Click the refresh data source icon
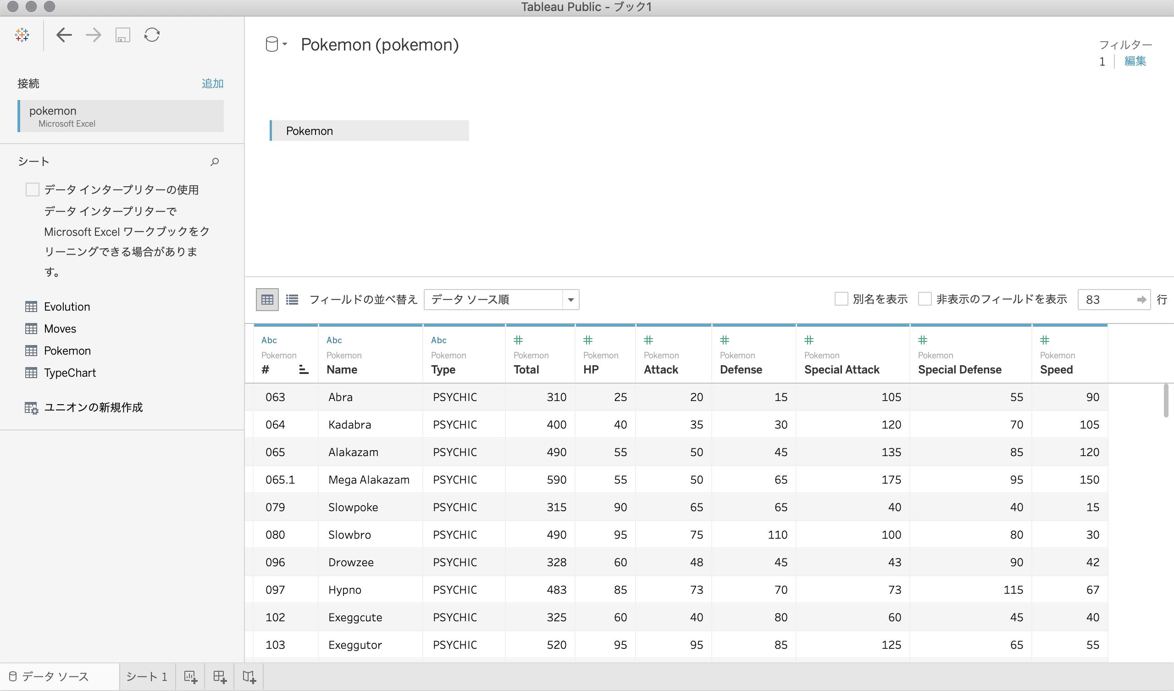The width and height of the screenshot is (1174, 691). (x=152, y=35)
